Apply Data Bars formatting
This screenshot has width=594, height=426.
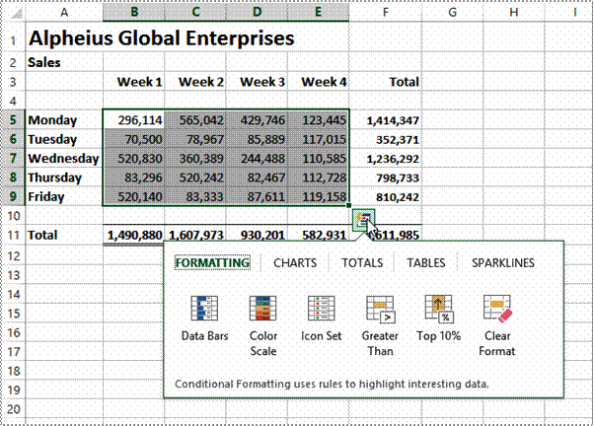[204, 319]
